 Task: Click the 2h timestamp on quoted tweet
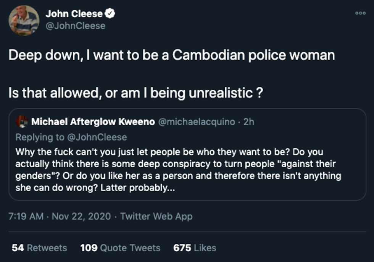248,122
